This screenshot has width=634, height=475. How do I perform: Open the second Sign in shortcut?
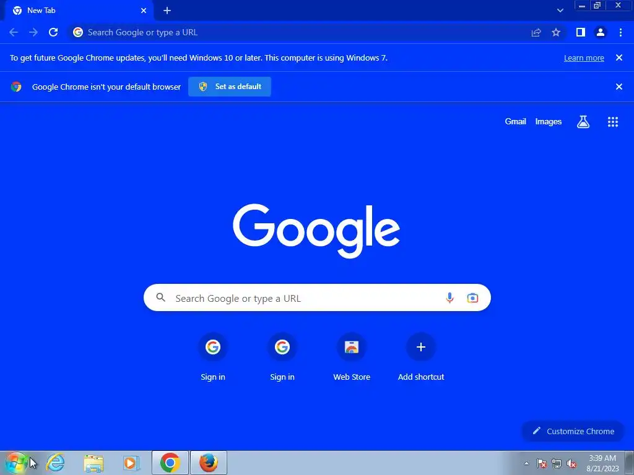click(x=282, y=357)
